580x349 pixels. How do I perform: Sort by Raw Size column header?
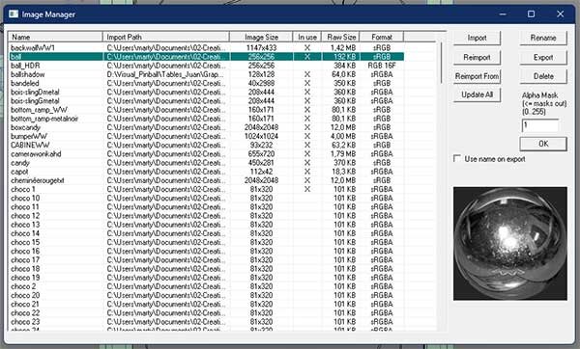(x=341, y=37)
